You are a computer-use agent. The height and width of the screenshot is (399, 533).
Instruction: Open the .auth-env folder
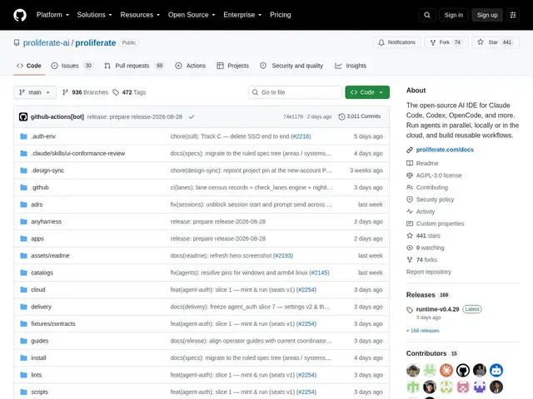coord(43,136)
